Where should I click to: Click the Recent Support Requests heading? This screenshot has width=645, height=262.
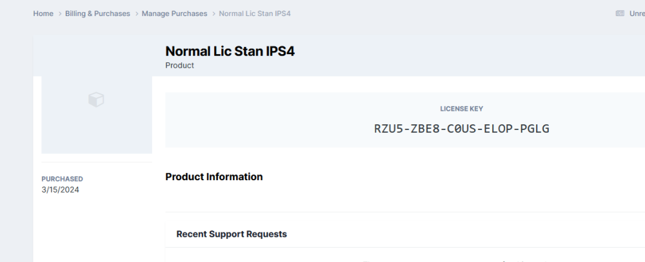click(x=232, y=234)
